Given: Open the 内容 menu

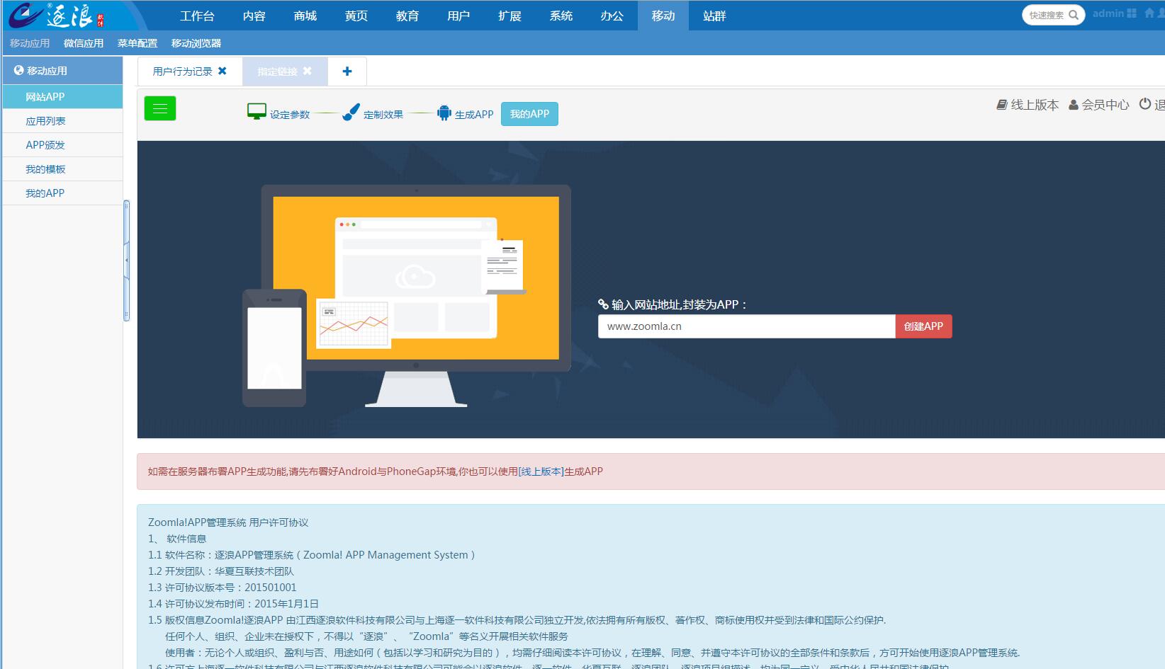Looking at the screenshot, I should (x=254, y=16).
